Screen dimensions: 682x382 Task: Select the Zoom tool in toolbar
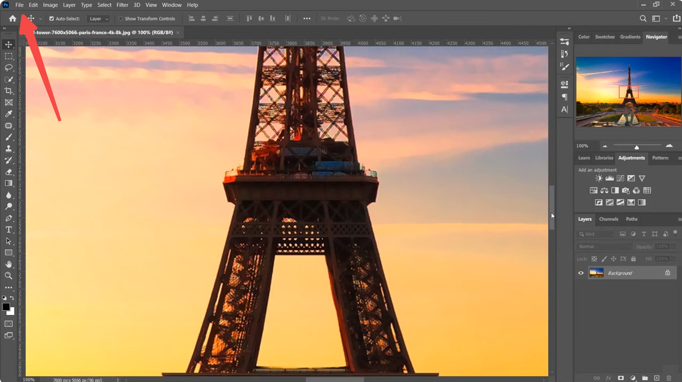[9, 276]
